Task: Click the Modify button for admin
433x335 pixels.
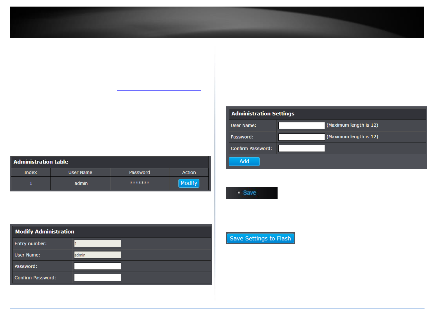Action: pos(189,183)
